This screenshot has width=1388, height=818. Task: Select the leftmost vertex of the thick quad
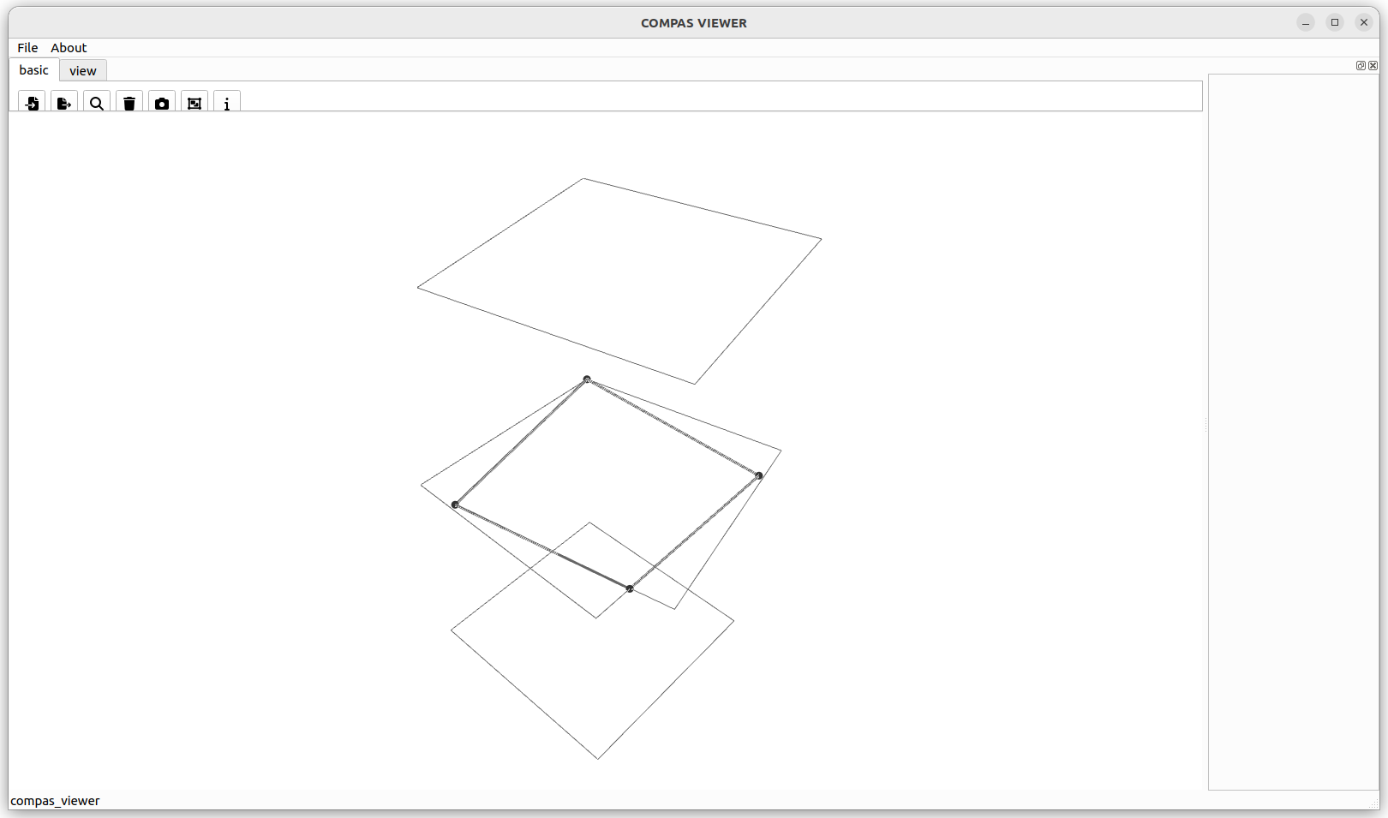click(455, 505)
